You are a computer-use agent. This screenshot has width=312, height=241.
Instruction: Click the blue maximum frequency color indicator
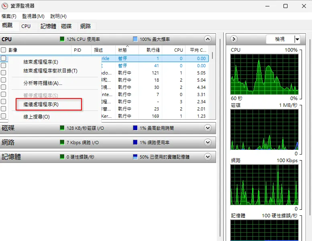click(x=135, y=39)
